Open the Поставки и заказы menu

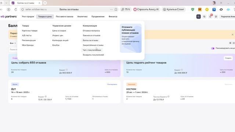65,16
